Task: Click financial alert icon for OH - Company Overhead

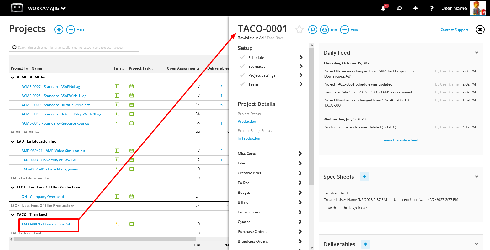Action: [x=117, y=196]
